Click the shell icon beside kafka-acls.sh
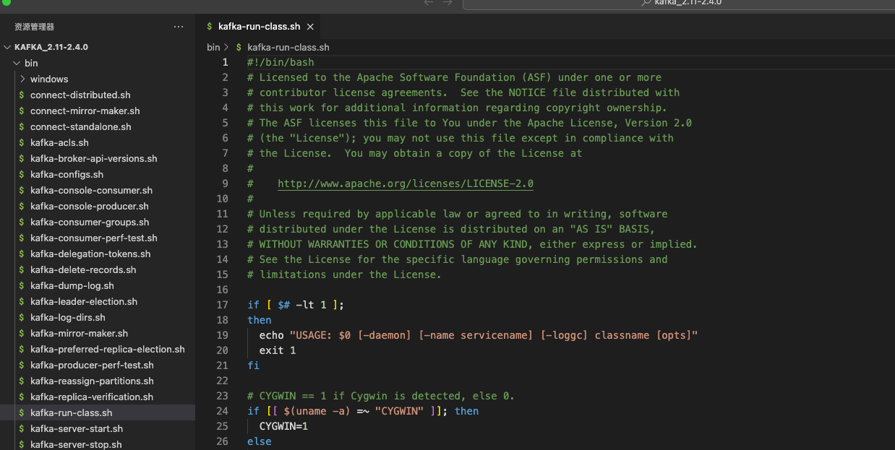This screenshot has height=450, width=895. click(x=22, y=143)
